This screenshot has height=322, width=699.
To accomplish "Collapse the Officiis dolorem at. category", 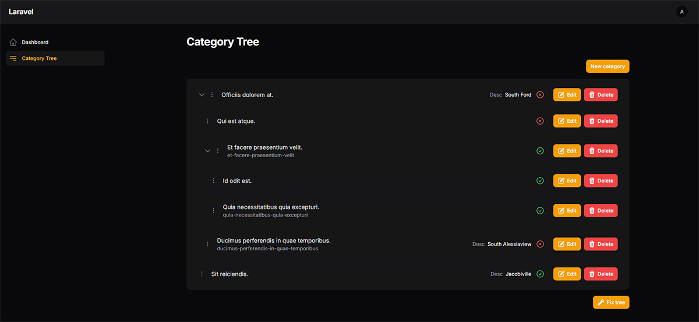I will pos(202,95).
